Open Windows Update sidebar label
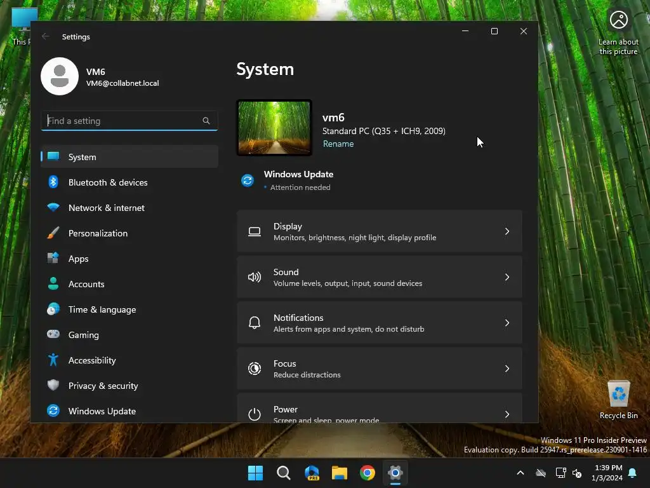 (x=102, y=411)
